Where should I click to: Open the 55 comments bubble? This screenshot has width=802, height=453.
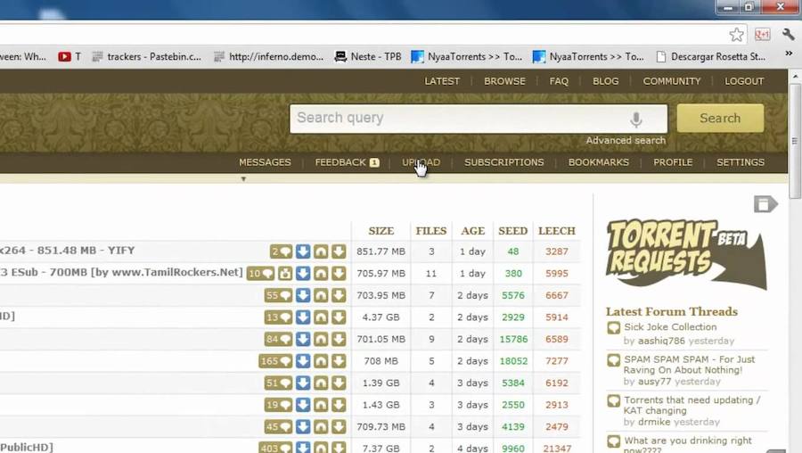pos(278,295)
